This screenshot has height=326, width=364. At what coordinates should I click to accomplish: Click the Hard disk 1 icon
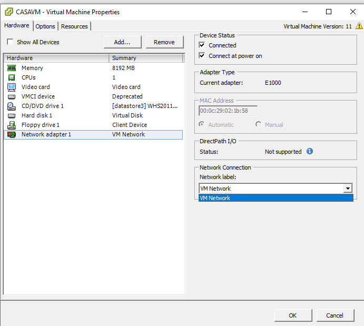pos(12,115)
